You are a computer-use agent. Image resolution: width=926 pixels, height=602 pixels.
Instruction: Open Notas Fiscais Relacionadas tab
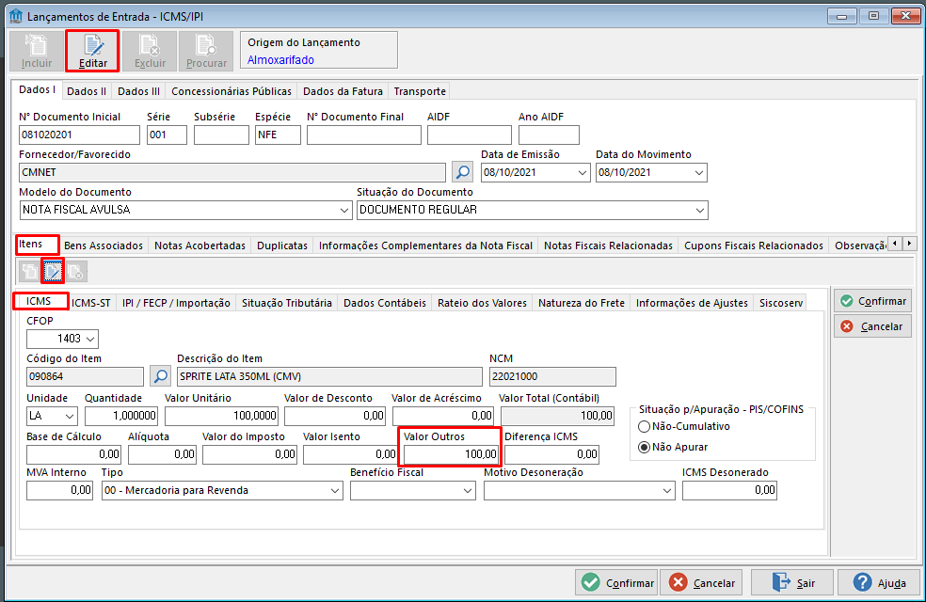(608, 246)
